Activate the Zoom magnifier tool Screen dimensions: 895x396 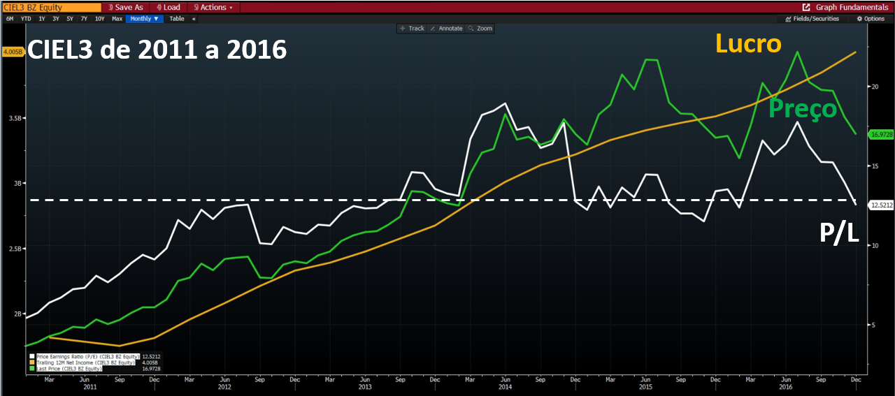tap(480, 29)
